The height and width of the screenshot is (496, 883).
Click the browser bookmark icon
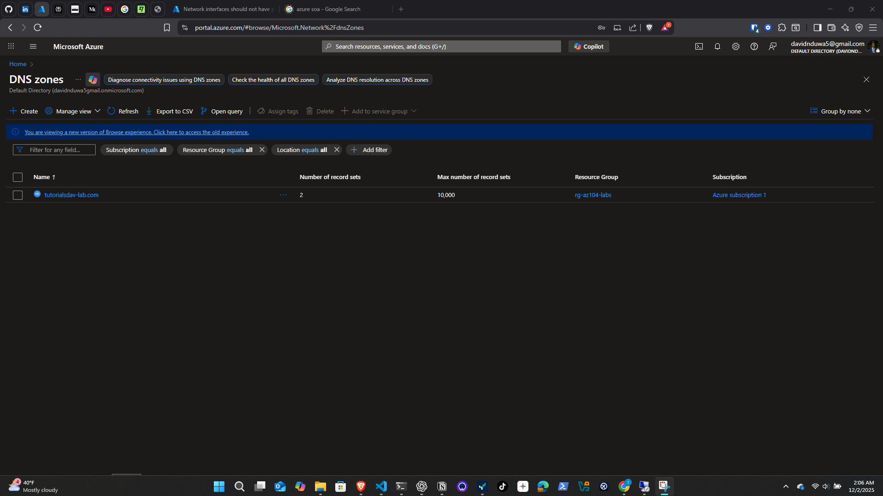(167, 28)
